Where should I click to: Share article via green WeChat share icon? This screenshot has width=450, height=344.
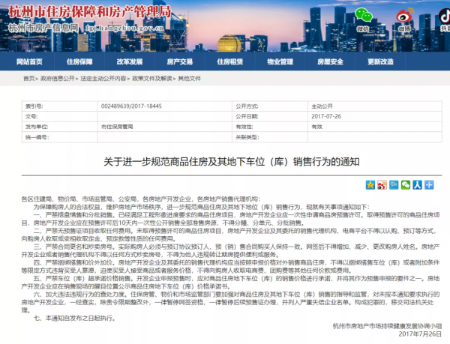click(406, 185)
